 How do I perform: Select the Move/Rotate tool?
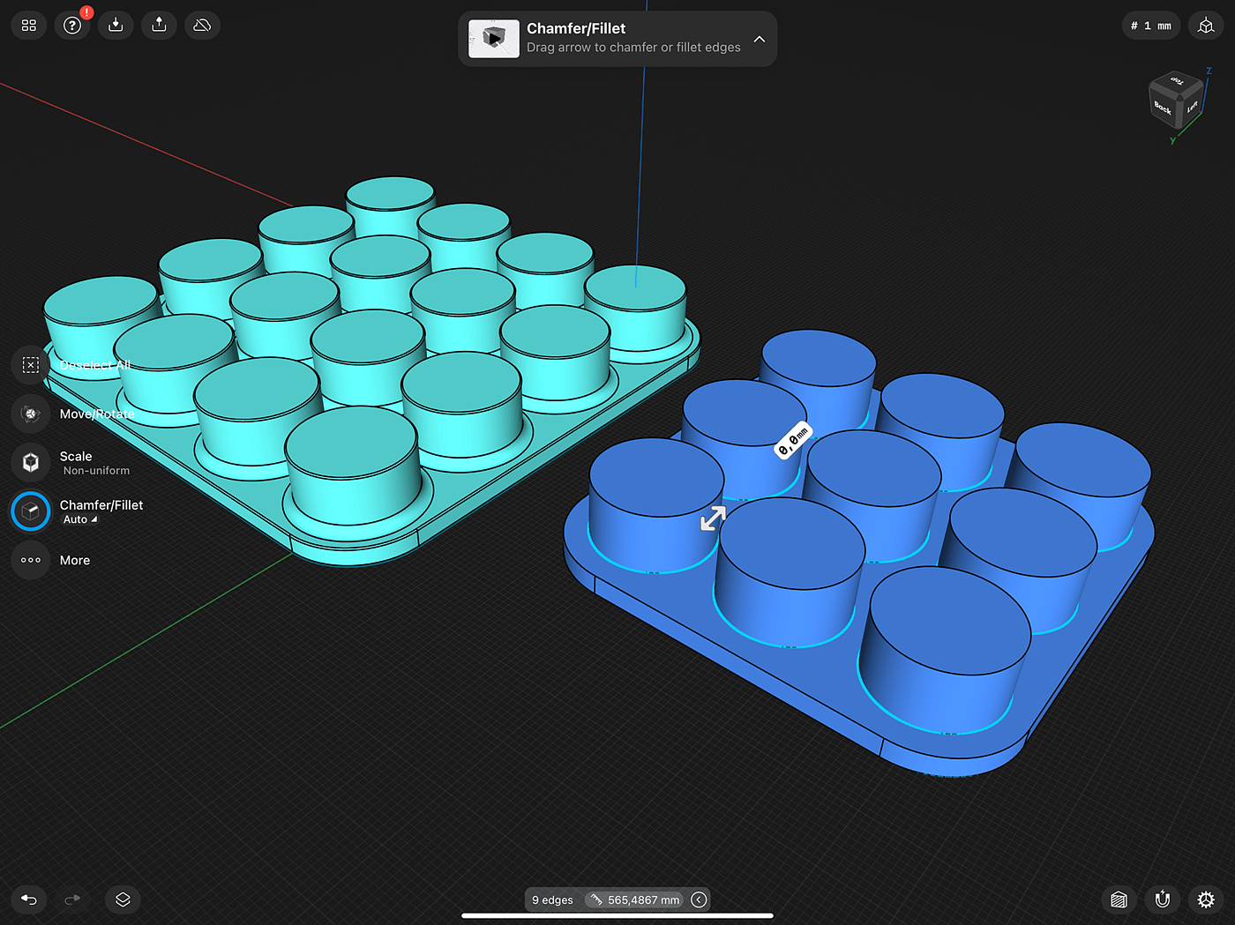31,414
